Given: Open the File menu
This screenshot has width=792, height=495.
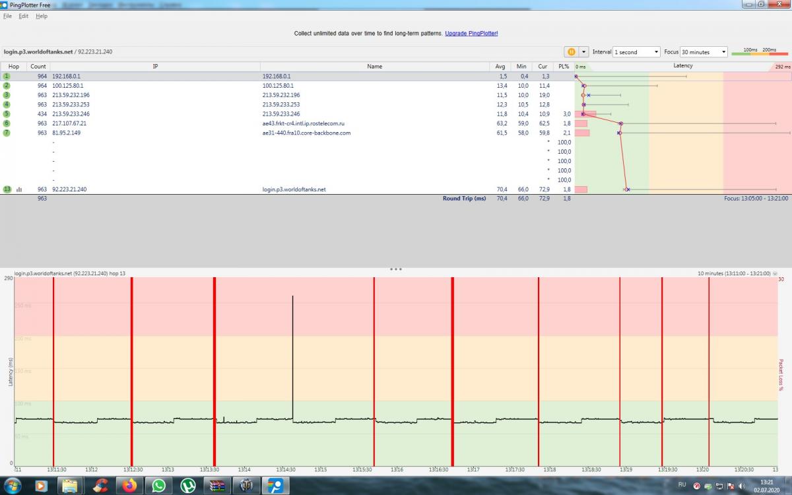Looking at the screenshot, I should tap(8, 16).
